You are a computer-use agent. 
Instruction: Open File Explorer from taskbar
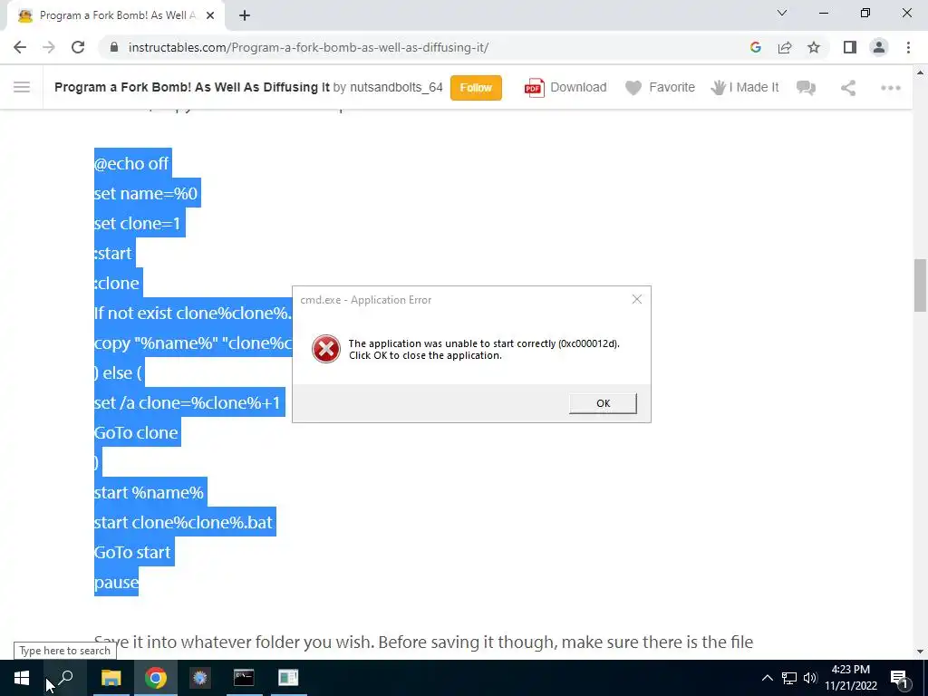pyautogui.click(x=111, y=678)
